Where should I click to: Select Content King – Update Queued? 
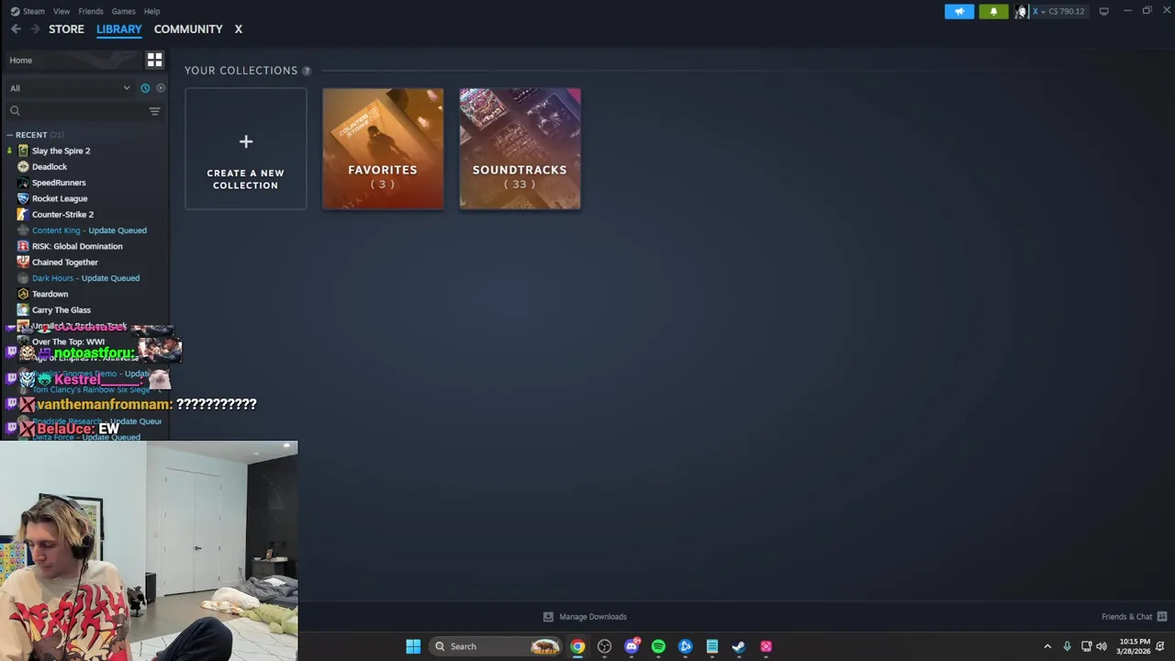(x=89, y=230)
